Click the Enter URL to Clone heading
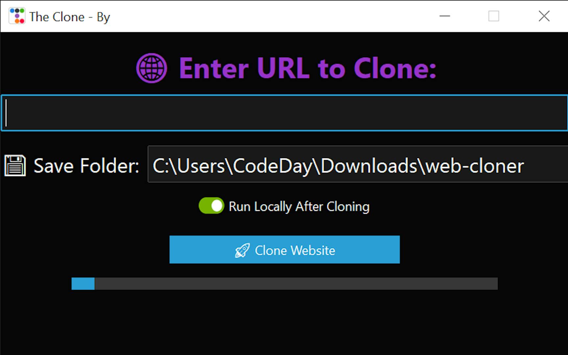Viewport: 568px width, 355px height. tap(308, 68)
